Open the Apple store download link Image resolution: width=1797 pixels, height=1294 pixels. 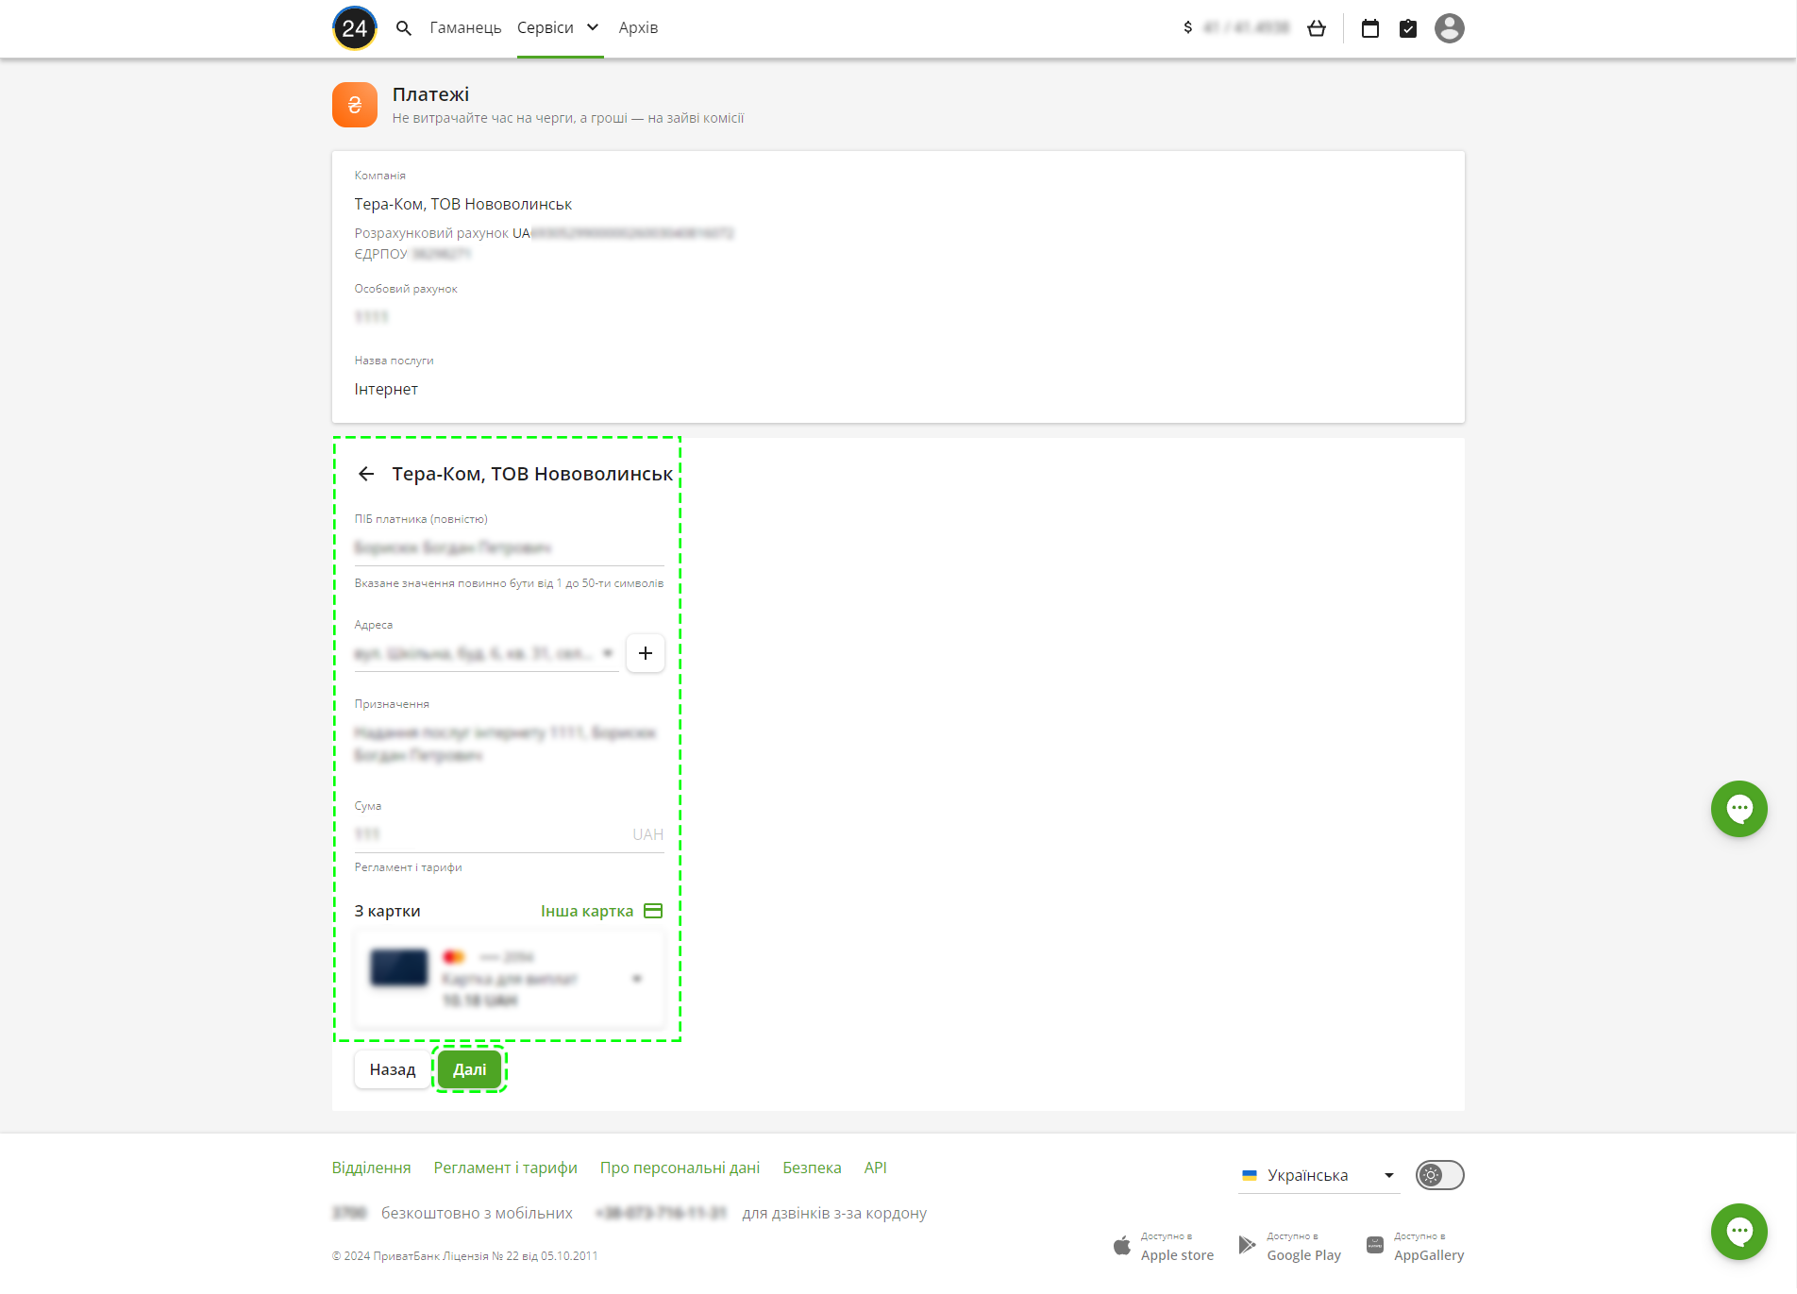[1164, 1247]
